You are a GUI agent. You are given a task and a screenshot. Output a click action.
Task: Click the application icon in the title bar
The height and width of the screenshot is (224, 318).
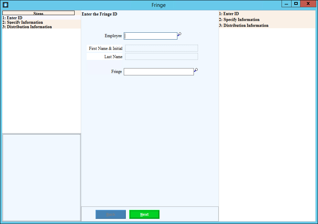click(6, 5)
